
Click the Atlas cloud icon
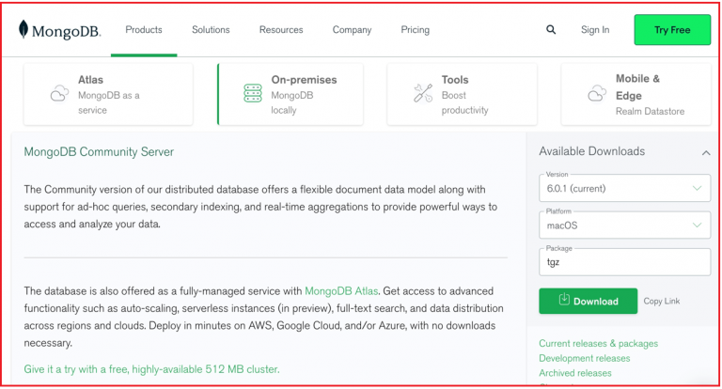59,93
